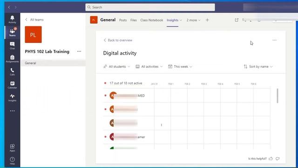Go forward with the history arrow
The width and height of the screenshot is (298, 168).
tap(16, 7)
